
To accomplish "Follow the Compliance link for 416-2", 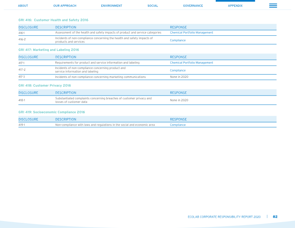I will (x=178, y=40).
